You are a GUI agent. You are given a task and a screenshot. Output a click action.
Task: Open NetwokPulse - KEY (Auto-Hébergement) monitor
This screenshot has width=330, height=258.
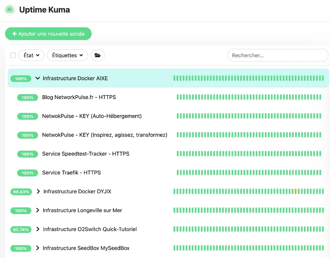[92, 116]
